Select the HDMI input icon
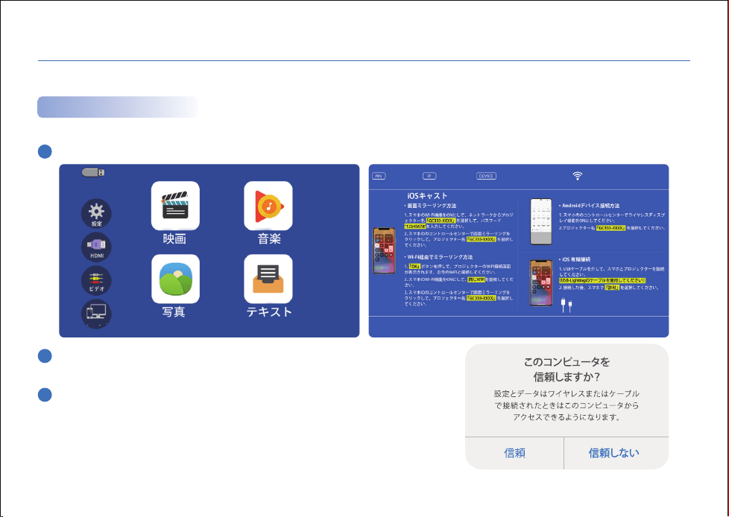The width and height of the screenshot is (729, 517). (96, 247)
